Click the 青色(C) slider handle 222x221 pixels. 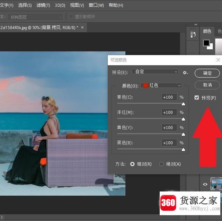point(183,104)
